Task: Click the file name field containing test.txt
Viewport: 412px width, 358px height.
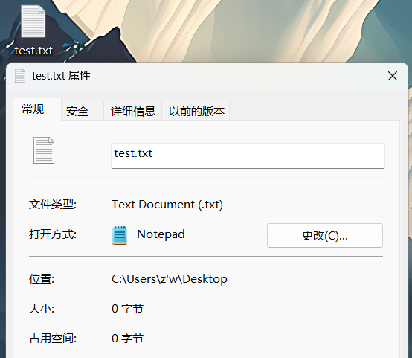Action: click(x=248, y=156)
